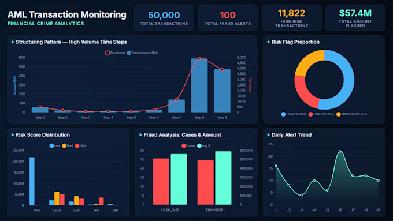Select the green Avg $ bar for TRANSFER
This screenshot has width=393, height=221.
pos(223,178)
